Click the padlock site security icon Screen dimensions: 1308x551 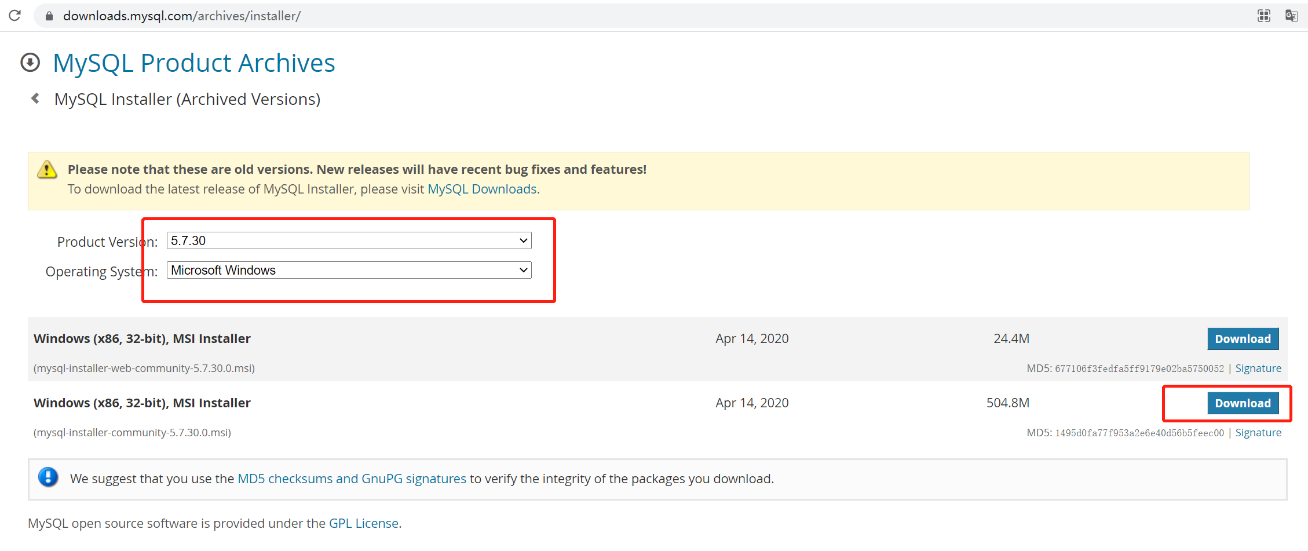pyautogui.click(x=49, y=16)
